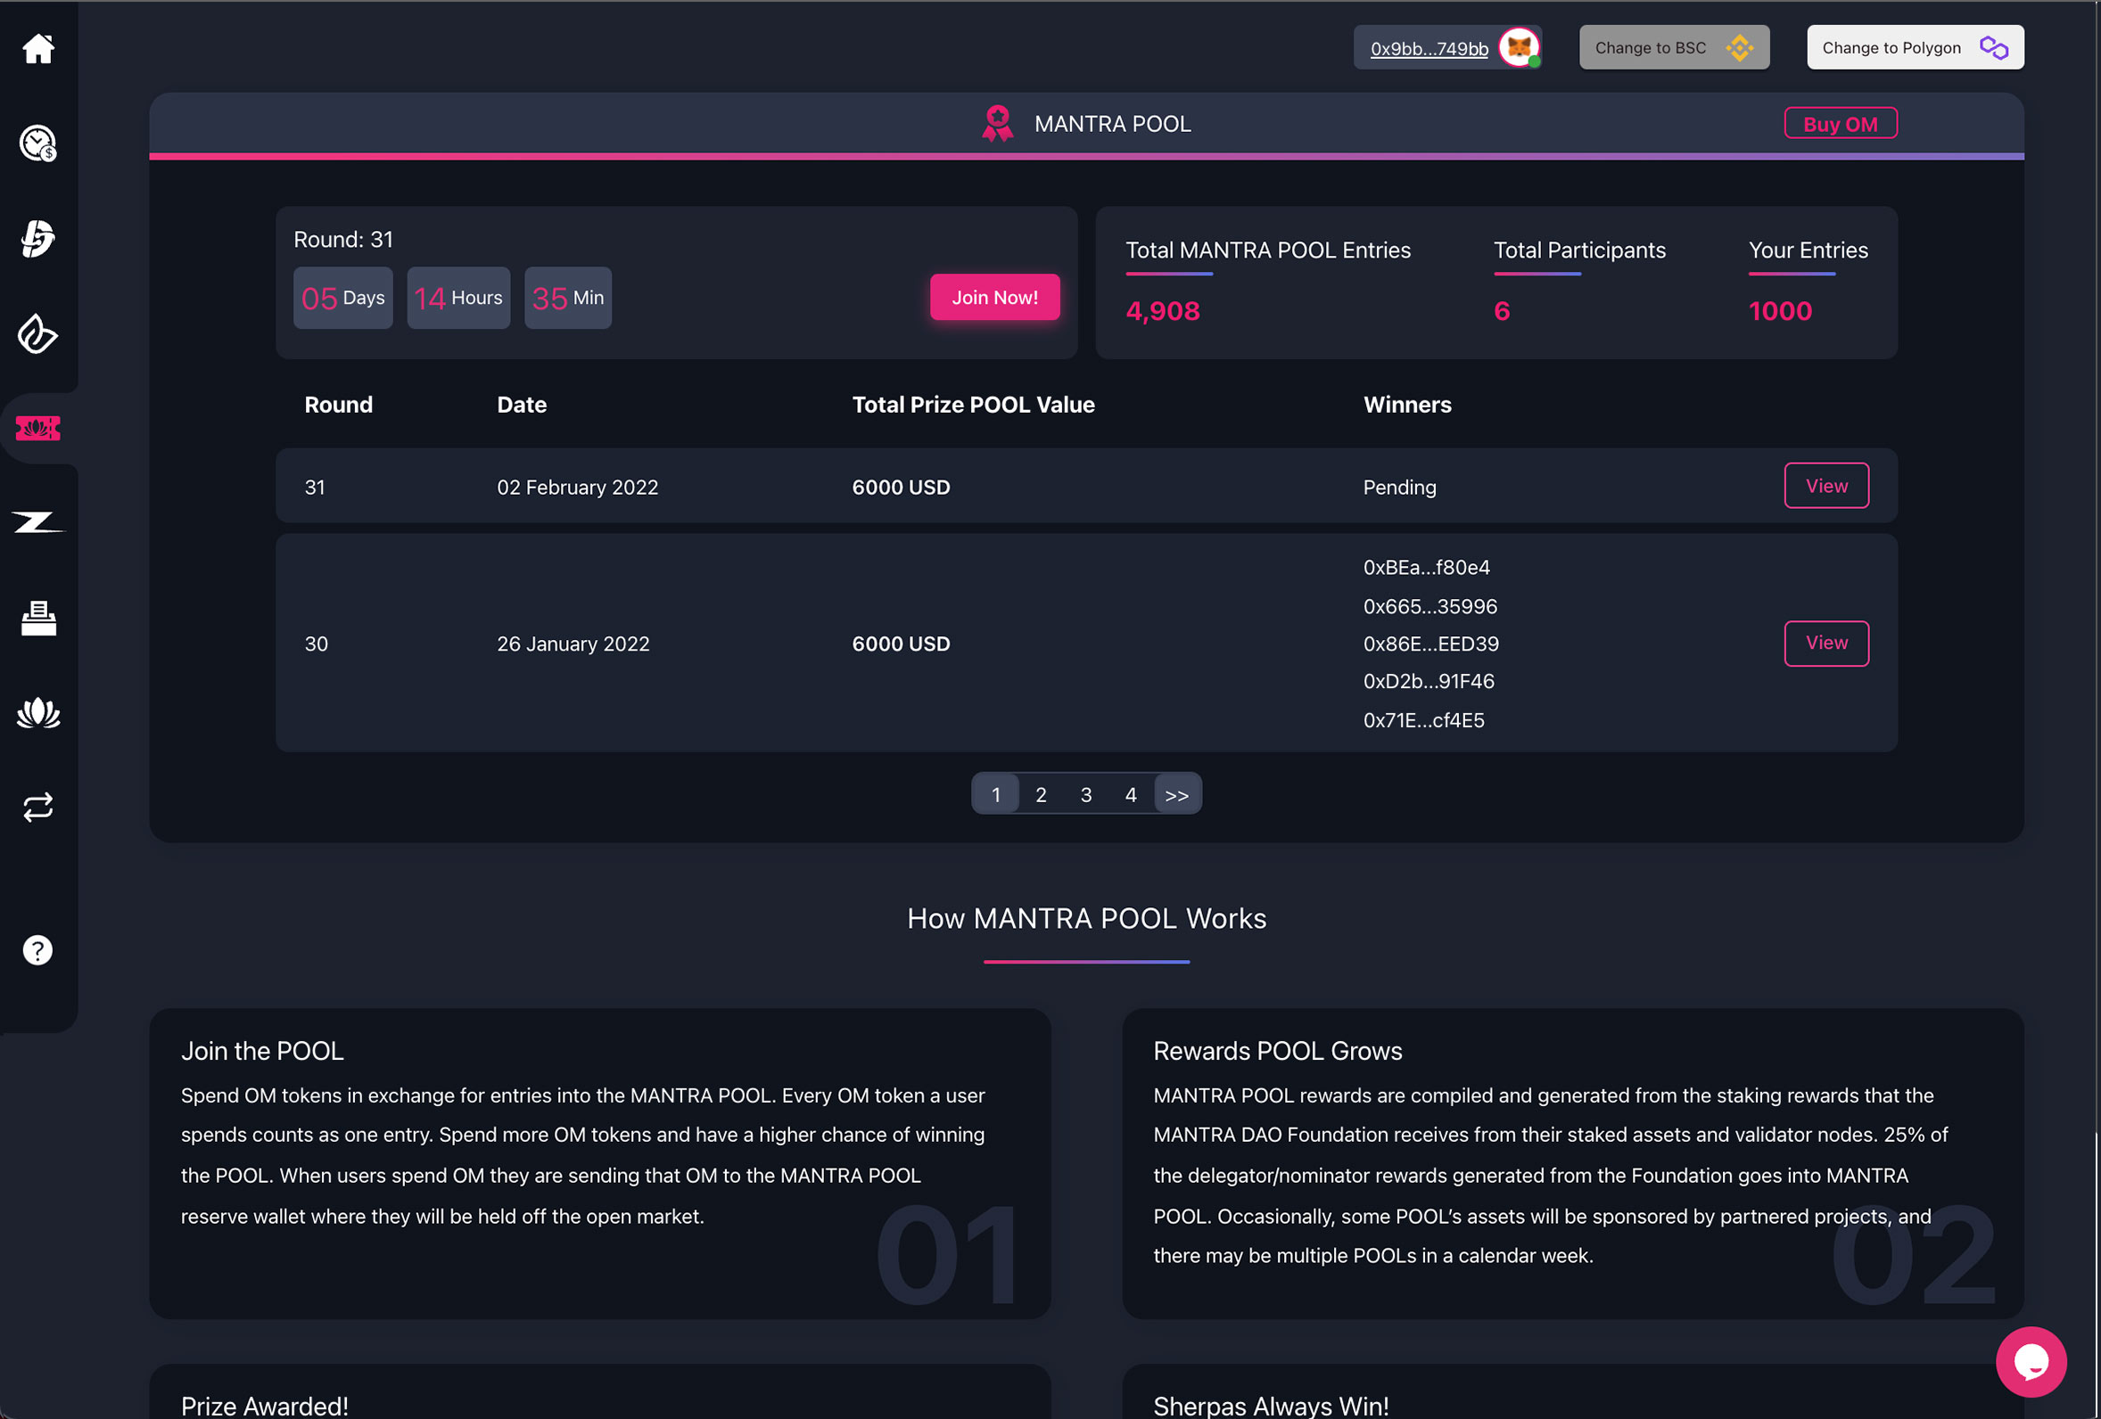Open the help question mark icon

click(38, 950)
